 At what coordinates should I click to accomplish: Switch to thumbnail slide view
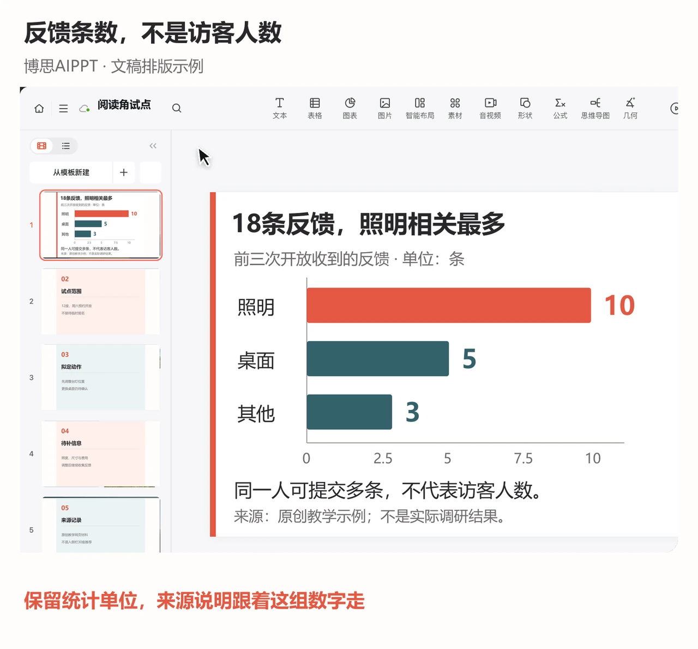click(41, 146)
